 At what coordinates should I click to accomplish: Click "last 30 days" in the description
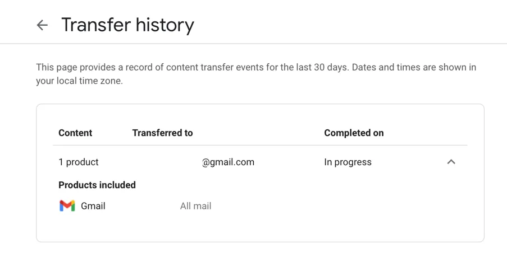click(x=312, y=68)
